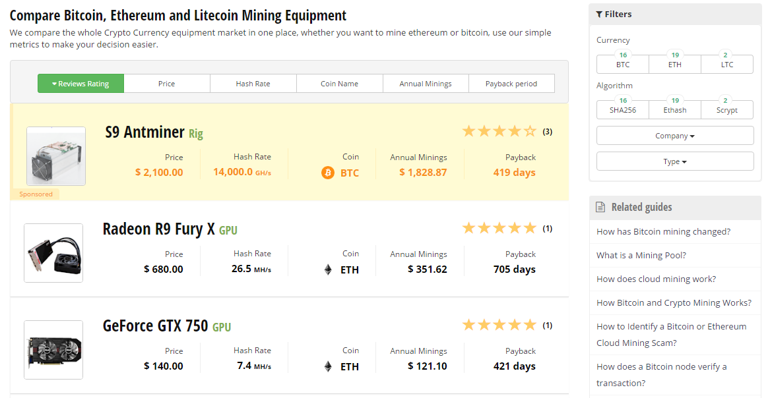Open S9 Antminer product thumbnail
Viewport: 770px width, 398px height.
coord(56,156)
